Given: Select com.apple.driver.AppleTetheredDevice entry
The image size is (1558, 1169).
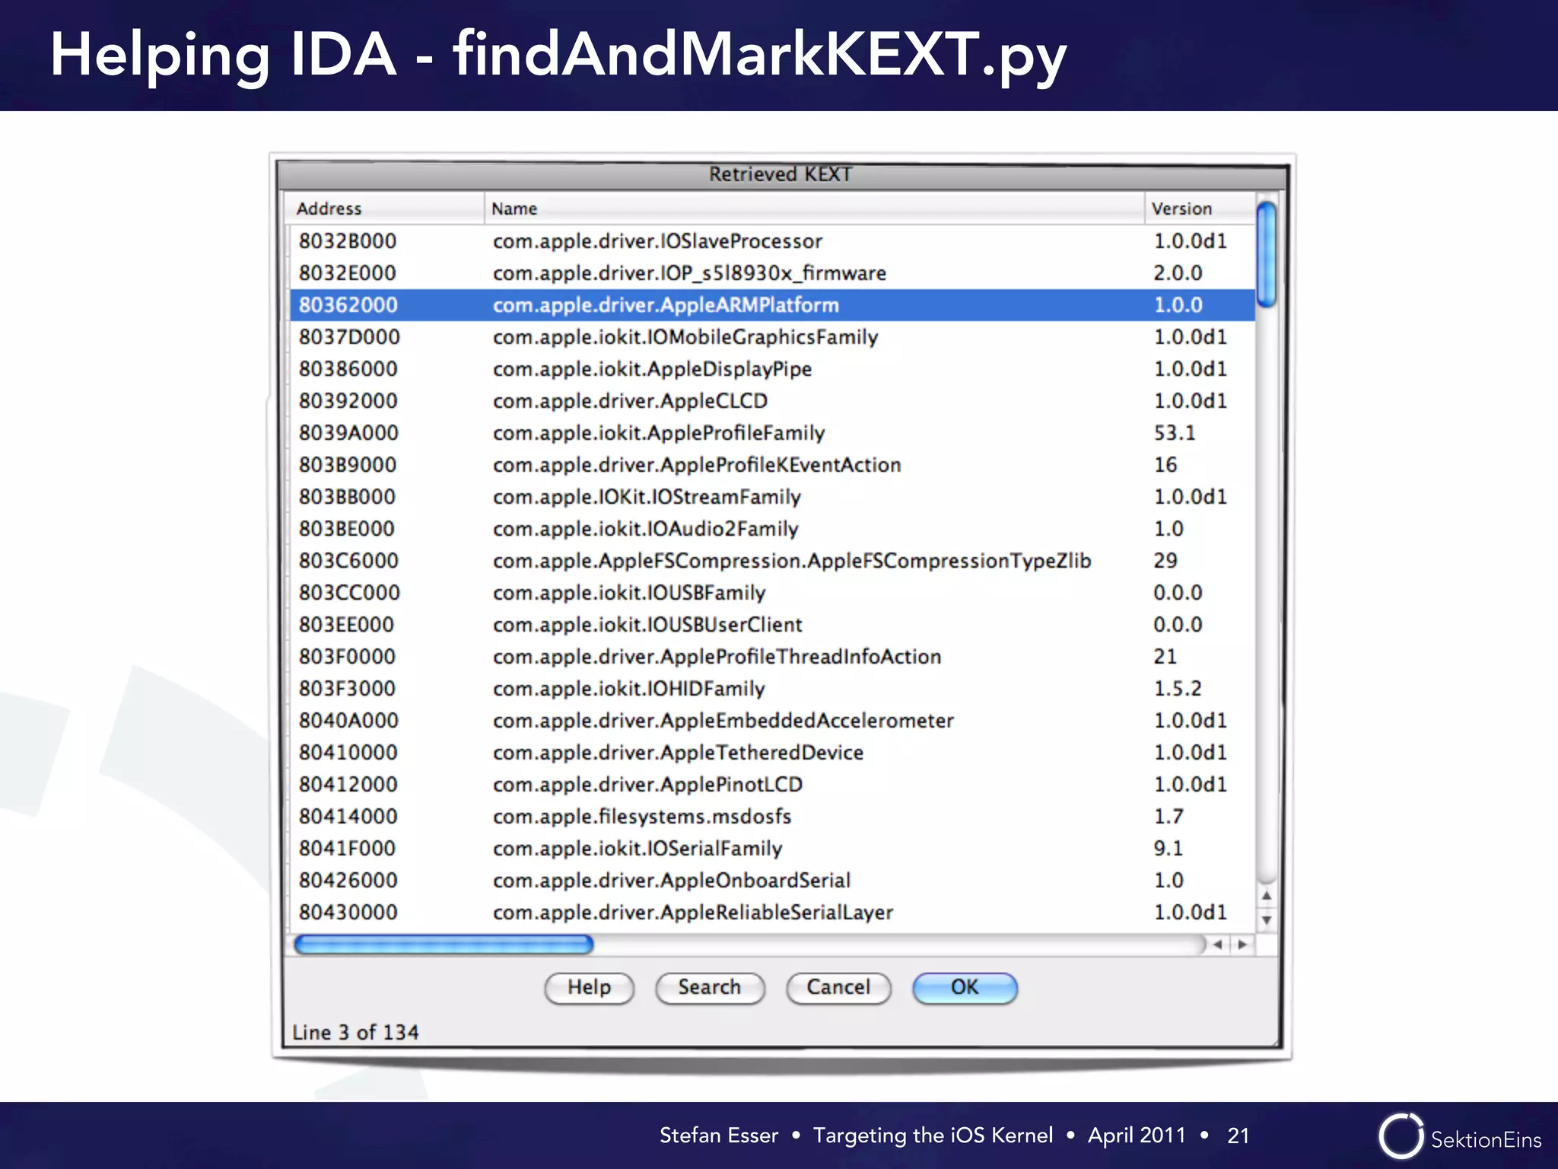Looking at the screenshot, I should point(771,753).
